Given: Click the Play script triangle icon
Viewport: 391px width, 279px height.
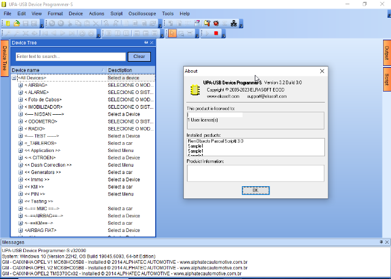Looking at the screenshot, I should tap(207, 33).
